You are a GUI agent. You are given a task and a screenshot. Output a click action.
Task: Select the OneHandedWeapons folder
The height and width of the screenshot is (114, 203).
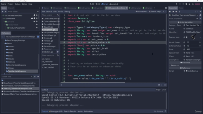pos(17,65)
